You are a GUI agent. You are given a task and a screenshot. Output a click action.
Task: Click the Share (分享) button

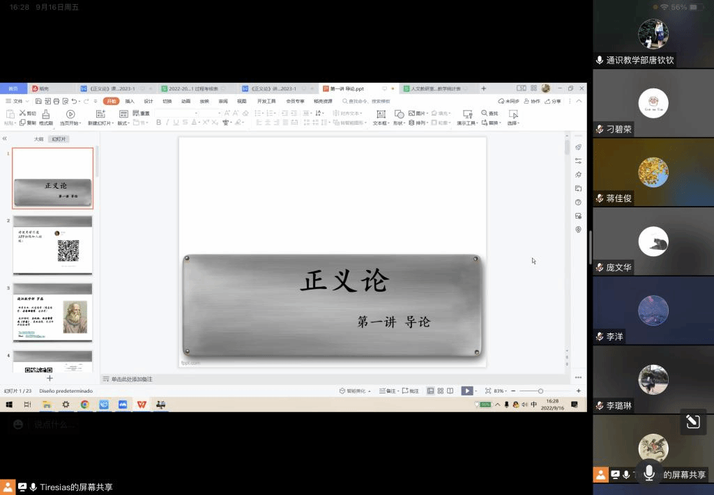click(x=552, y=101)
